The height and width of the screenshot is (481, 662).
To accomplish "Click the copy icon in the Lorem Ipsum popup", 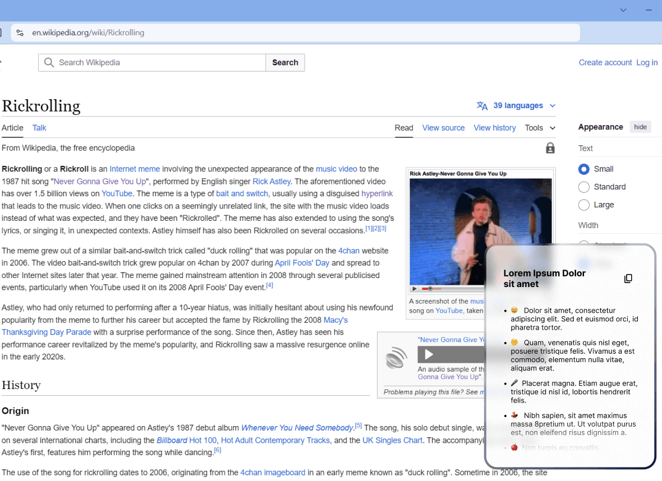I will point(628,279).
